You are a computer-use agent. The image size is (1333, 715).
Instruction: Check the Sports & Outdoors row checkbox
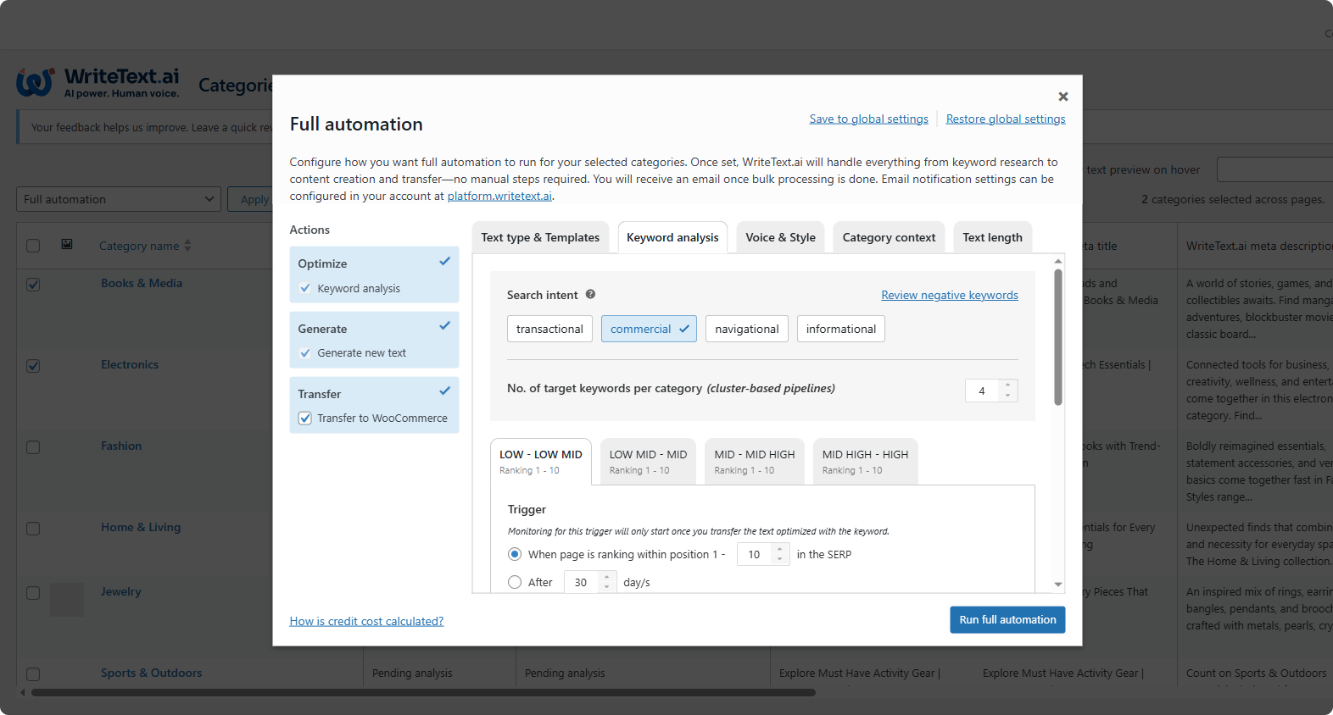[33, 674]
